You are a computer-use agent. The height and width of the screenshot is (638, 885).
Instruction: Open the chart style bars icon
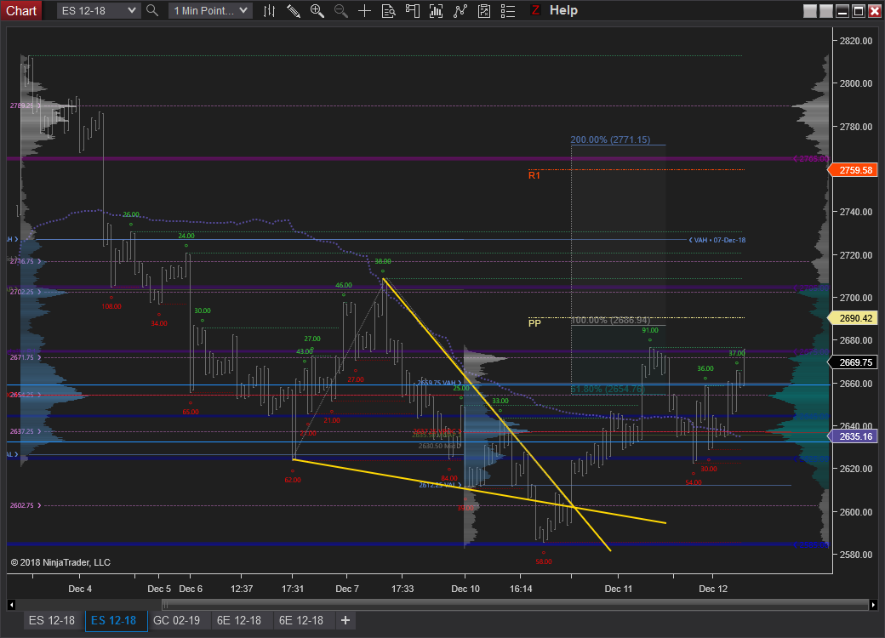point(269,11)
